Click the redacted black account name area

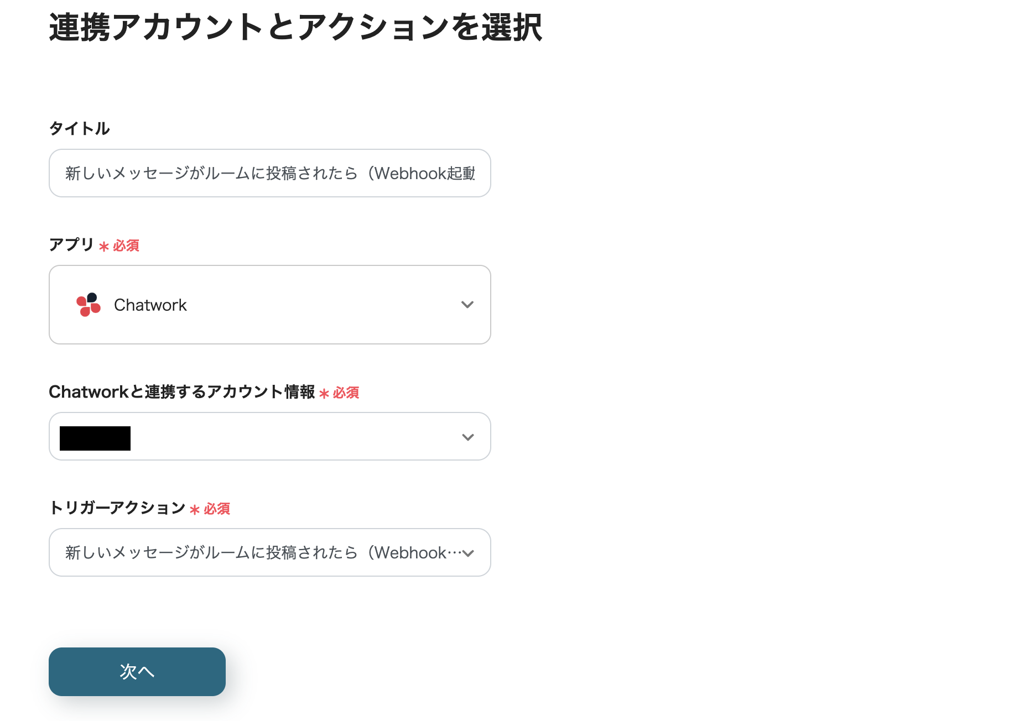[94, 437]
